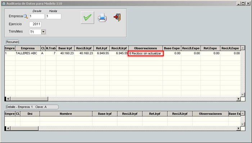Viewport: 252px width, 143px height.
Task: Click detail table Ret.Irpf header
Action: click(155, 114)
